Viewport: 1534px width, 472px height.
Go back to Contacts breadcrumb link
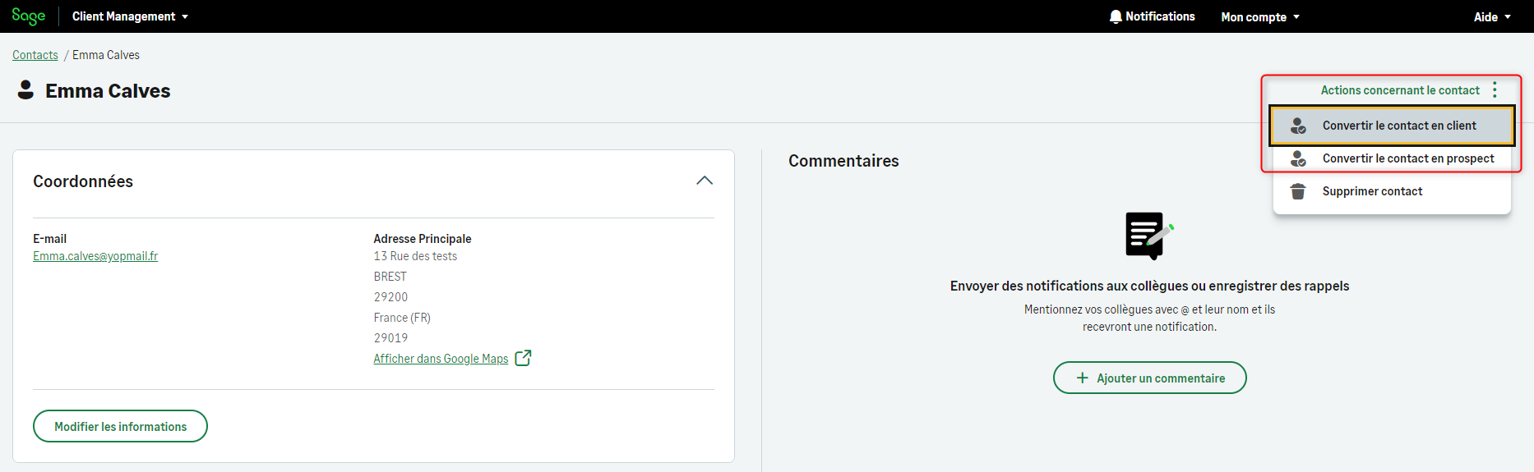point(35,55)
